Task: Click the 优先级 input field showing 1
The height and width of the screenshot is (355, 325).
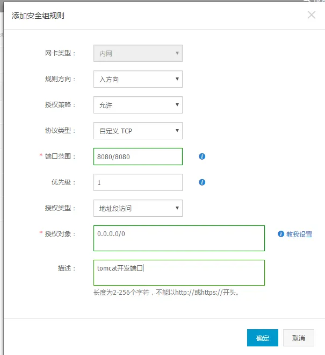Action: click(138, 182)
